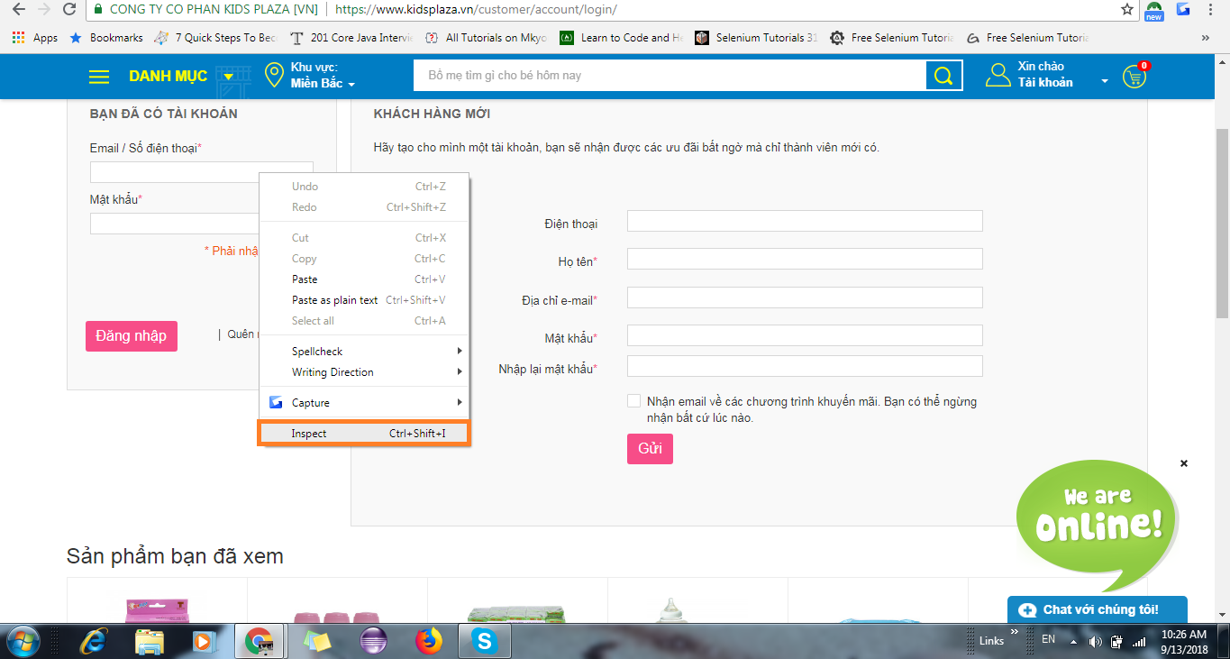This screenshot has height=659, width=1230.
Task: Expand the Tài khoản account dropdown arrow
Action: [x=1105, y=82]
